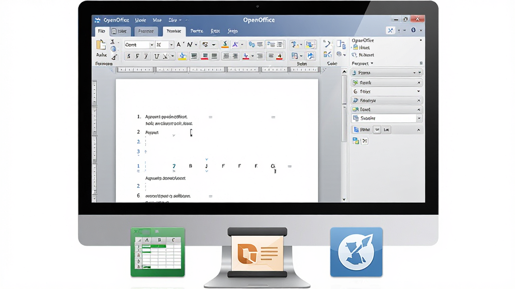Click the purple 'A' text effects icon

tap(235, 44)
